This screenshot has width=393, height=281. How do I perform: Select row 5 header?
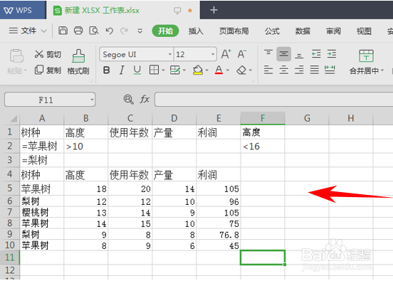pyautogui.click(x=10, y=189)
